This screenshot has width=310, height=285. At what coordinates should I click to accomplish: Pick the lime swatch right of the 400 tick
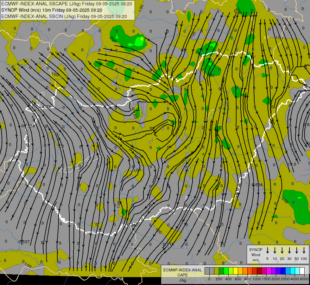click(231, 271)
